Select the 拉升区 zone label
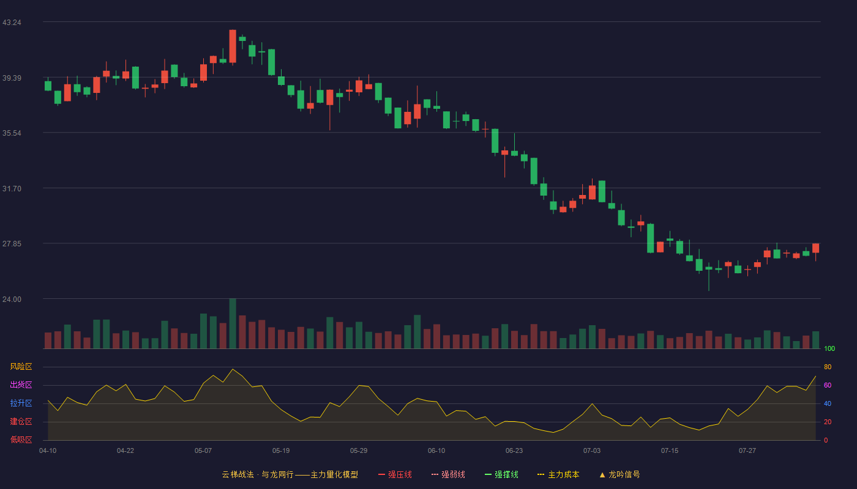This screenshot has height=489, width=857. click(21, 403)
